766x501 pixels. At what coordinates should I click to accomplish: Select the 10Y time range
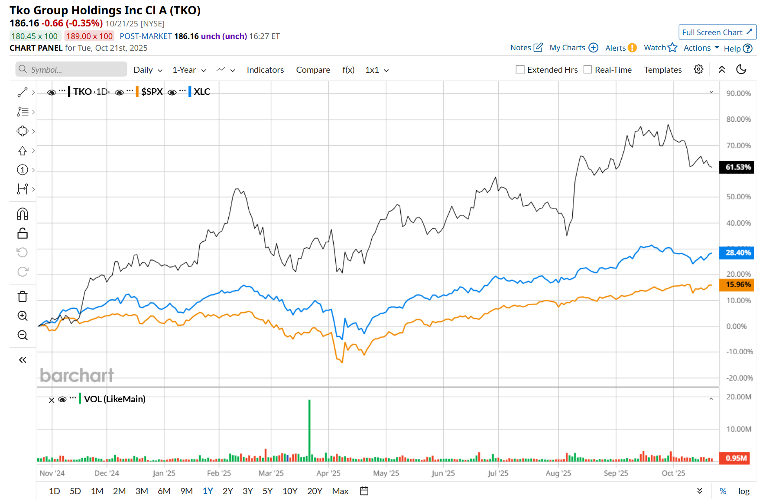pyautogui.click(x=290, y=491)
